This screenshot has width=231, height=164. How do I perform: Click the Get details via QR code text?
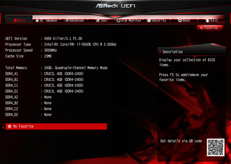(x=181, y=141)
